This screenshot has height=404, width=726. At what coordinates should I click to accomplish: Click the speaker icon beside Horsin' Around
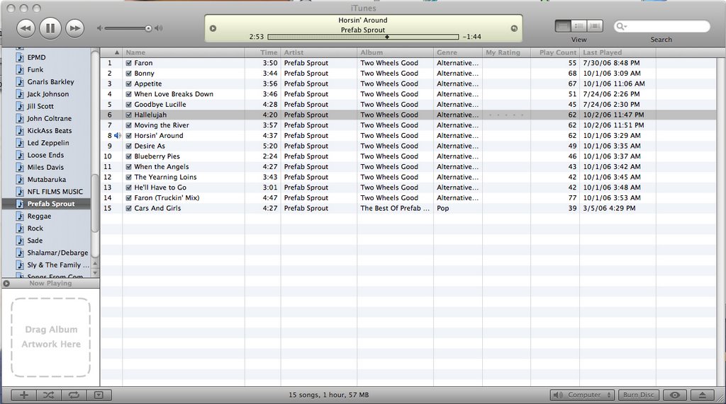coord(117,135)
